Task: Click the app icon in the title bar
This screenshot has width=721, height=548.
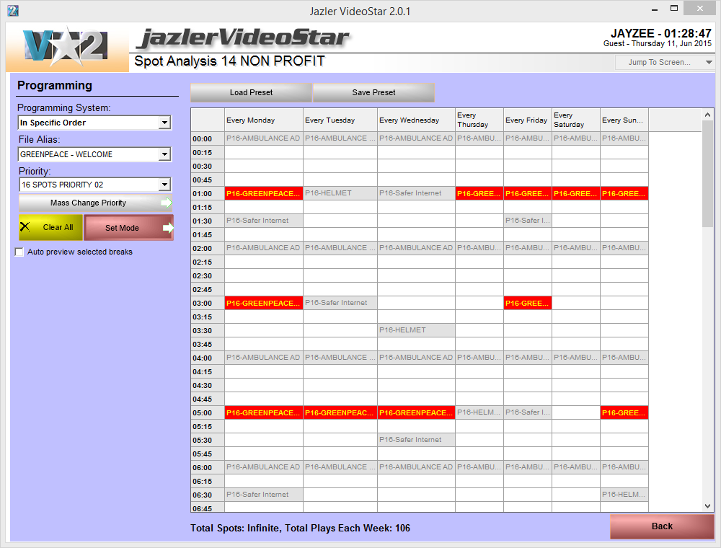Action: tap(12, 11)
